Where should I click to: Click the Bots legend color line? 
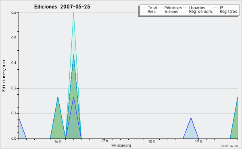pos(143,12)
